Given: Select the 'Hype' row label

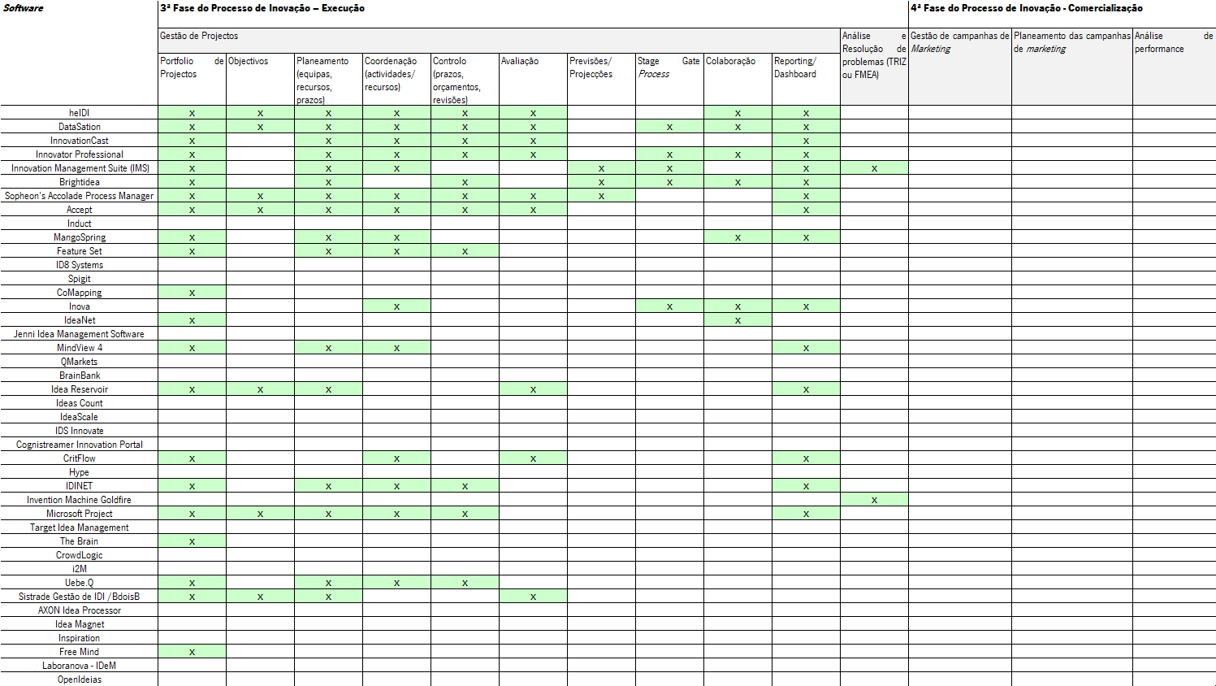Looking at the screenshot, I should (80, 472).
